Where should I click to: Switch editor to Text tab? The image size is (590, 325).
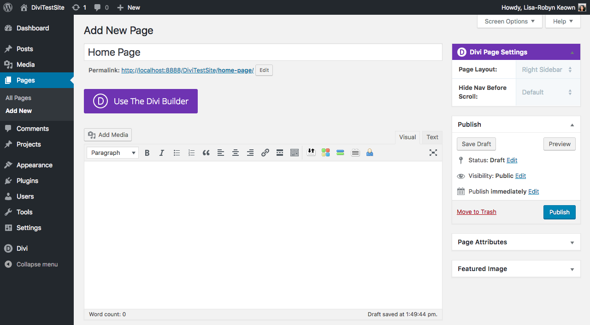432,137
